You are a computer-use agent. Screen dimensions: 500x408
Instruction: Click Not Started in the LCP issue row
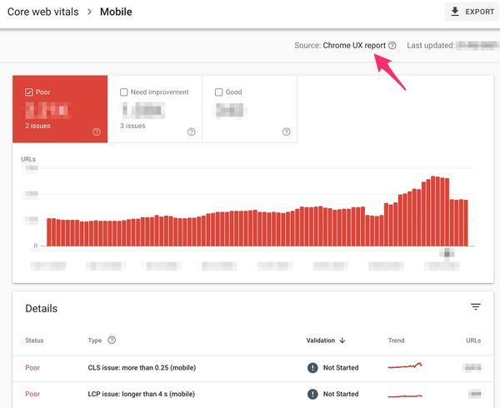(x=341, y=395)
